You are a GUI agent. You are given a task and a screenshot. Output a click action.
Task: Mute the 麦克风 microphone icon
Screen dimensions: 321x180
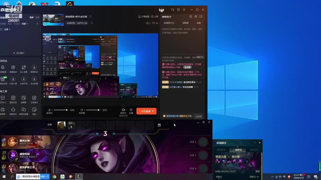point(49,110)
